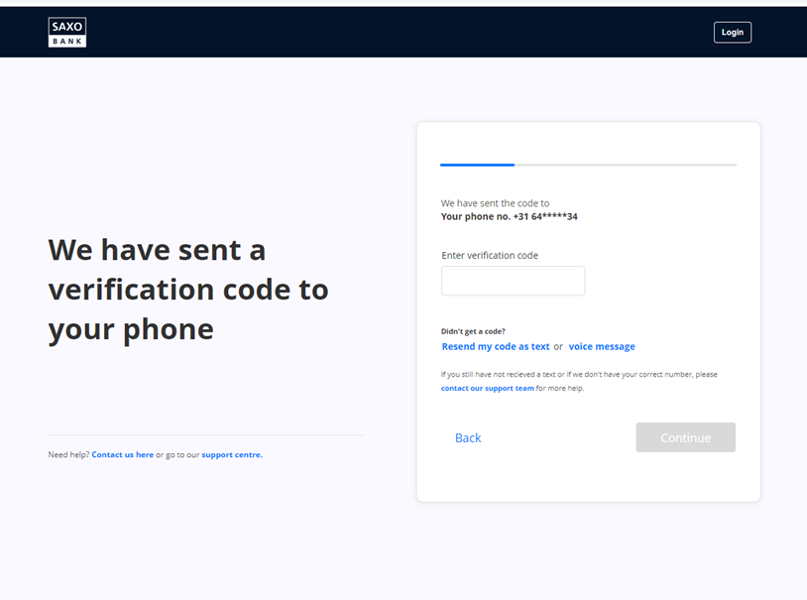Click the gray unfilled part of the progress bar
Screen dimensions: 807x600
625,165
